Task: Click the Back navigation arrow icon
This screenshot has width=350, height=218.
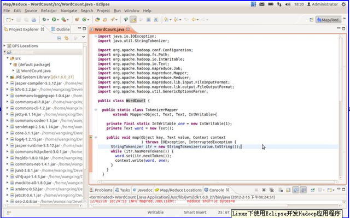Action: [193, 20]
